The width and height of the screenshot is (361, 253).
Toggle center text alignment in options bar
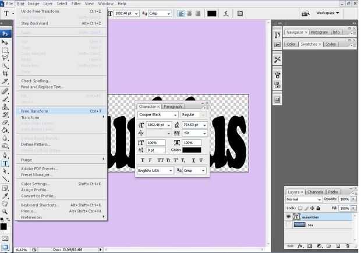[x=189, y=13]
